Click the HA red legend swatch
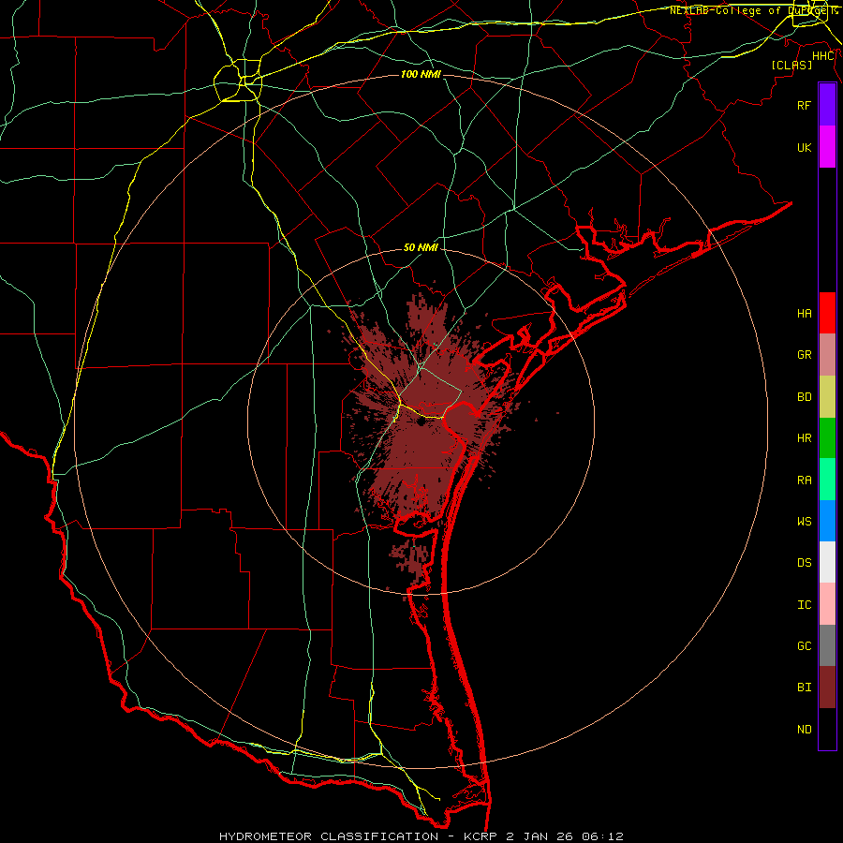The width and height of the screenshot is (843, 843). coord(827,313)
